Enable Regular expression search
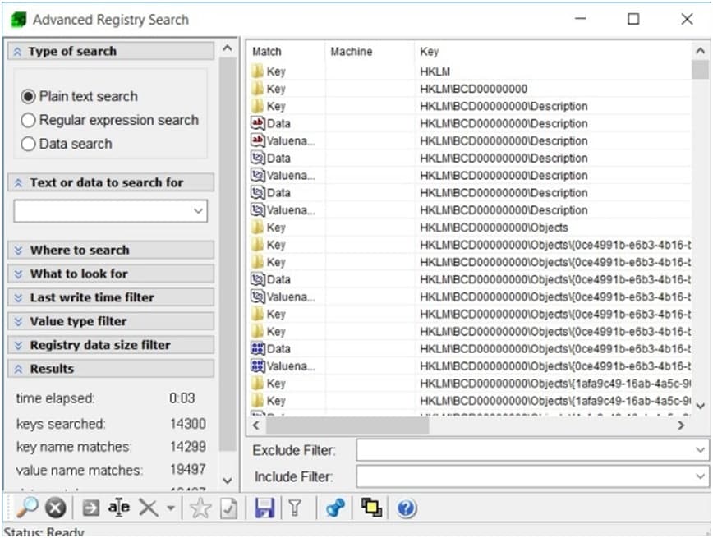 point(26,119)
